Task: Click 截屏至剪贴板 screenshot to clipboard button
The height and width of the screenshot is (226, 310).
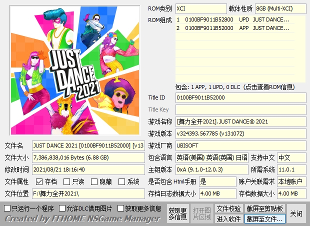Action: 265,208
